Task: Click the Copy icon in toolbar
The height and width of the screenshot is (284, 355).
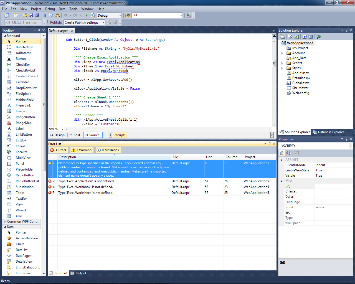Action: [x=51, y=15]
